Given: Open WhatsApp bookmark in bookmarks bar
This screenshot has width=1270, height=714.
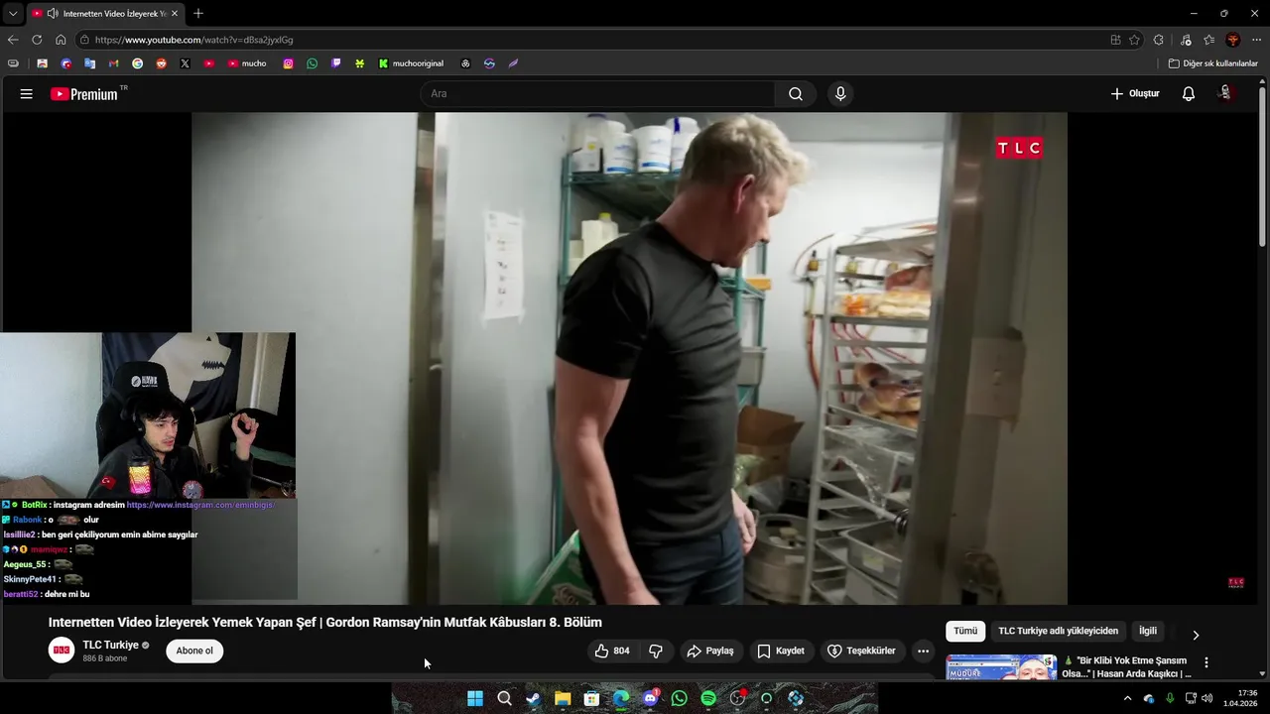Looking at the screenshot, I should [313, 63].
